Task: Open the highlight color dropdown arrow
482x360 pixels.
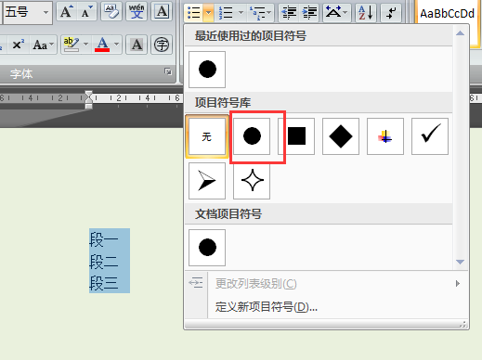Action: pos(85,45)
